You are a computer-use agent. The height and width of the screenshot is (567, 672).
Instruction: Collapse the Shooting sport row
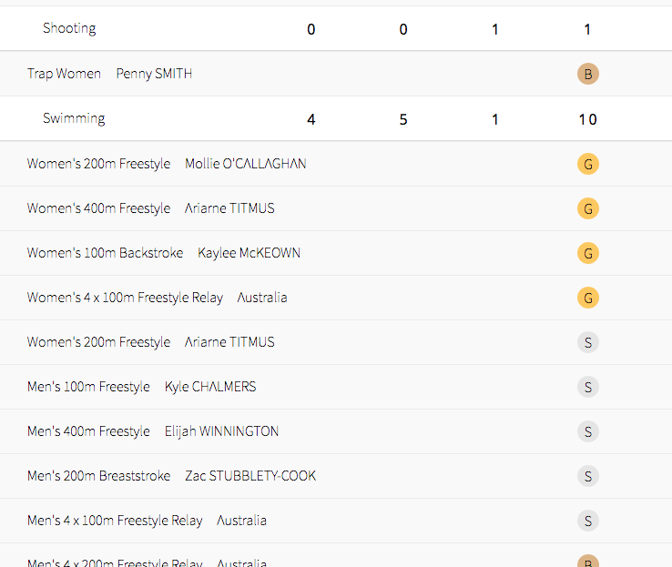[x=69, y=28]
